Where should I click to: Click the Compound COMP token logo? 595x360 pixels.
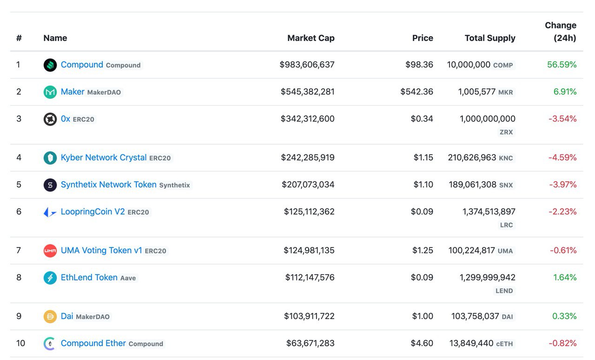[x=50, y=65]
